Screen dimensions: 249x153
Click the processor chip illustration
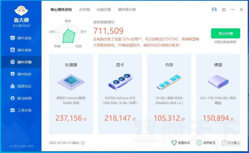71,82
